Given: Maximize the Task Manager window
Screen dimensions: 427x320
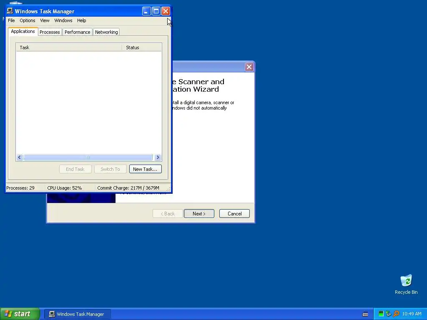Looking at the screenshot, I should tap(156, 11).
